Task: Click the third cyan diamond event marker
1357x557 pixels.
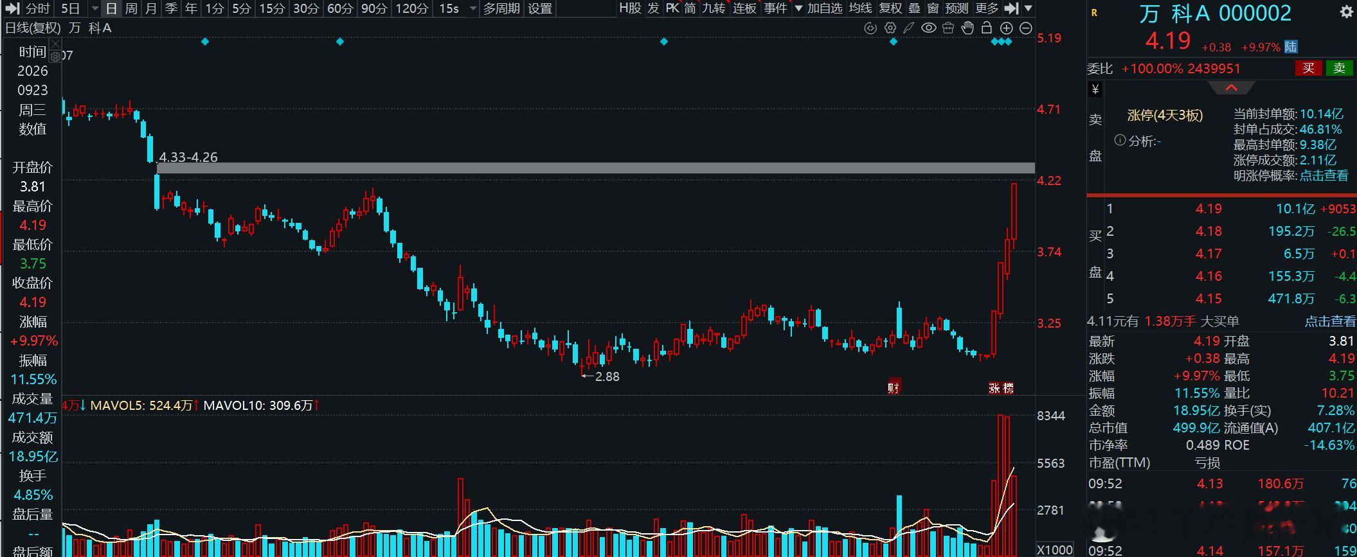Action: [664, 42]
